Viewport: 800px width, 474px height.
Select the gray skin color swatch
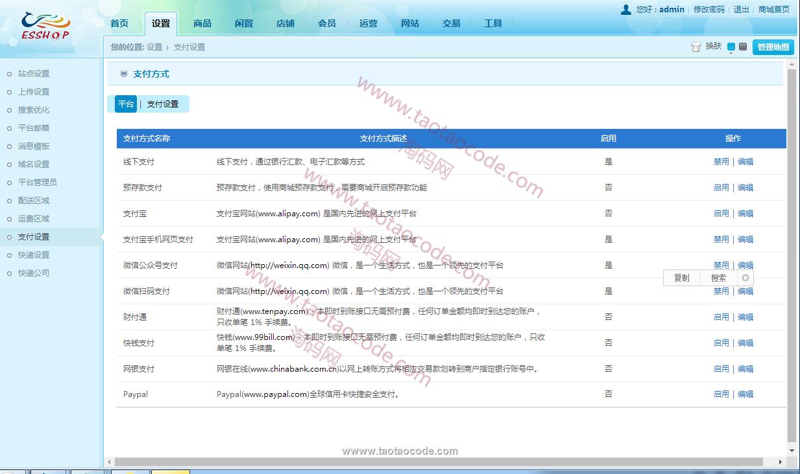[743, 47]
